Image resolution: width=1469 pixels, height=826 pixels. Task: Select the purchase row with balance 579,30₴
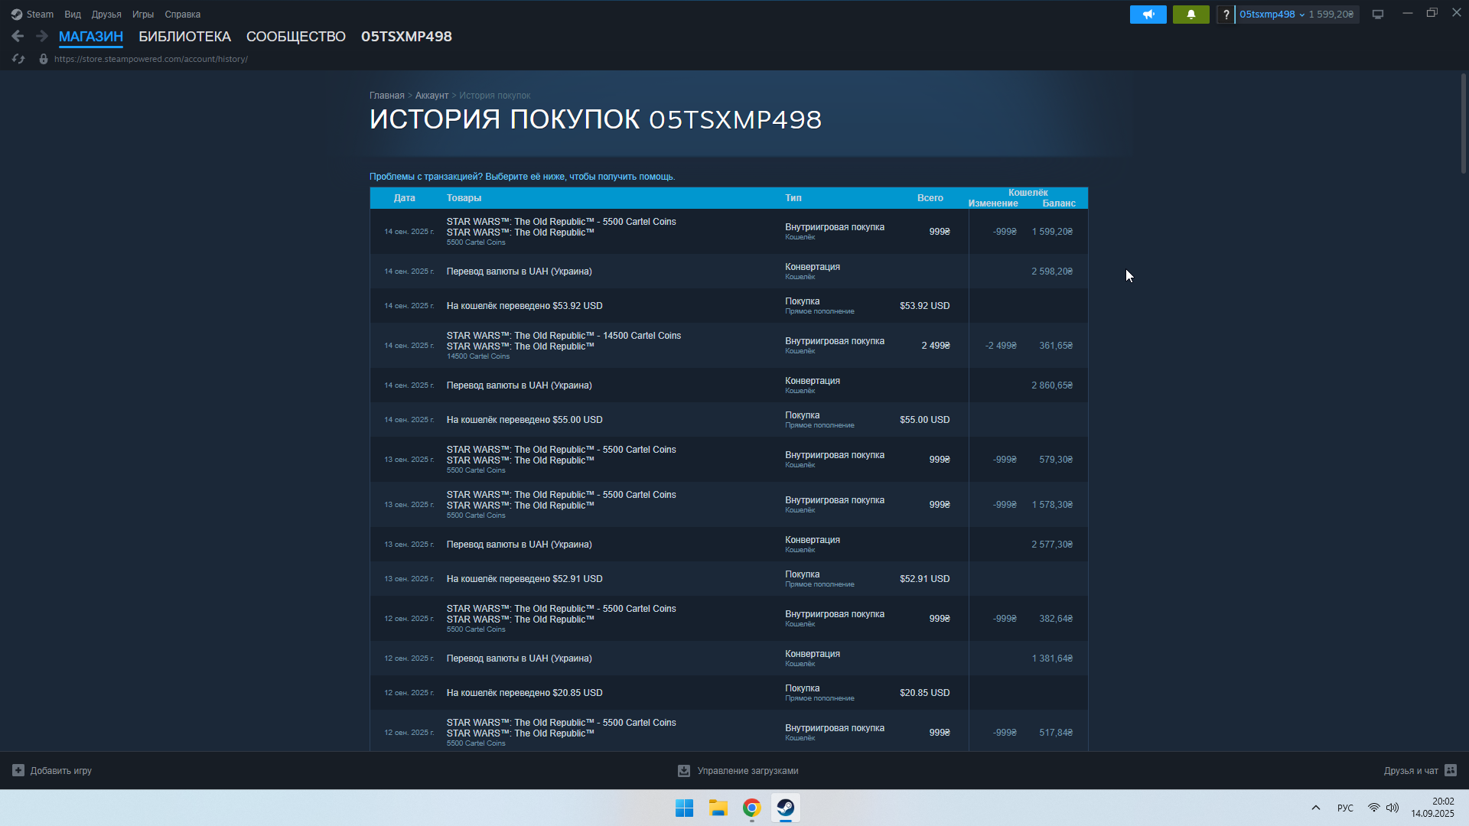tap(728, 460)
